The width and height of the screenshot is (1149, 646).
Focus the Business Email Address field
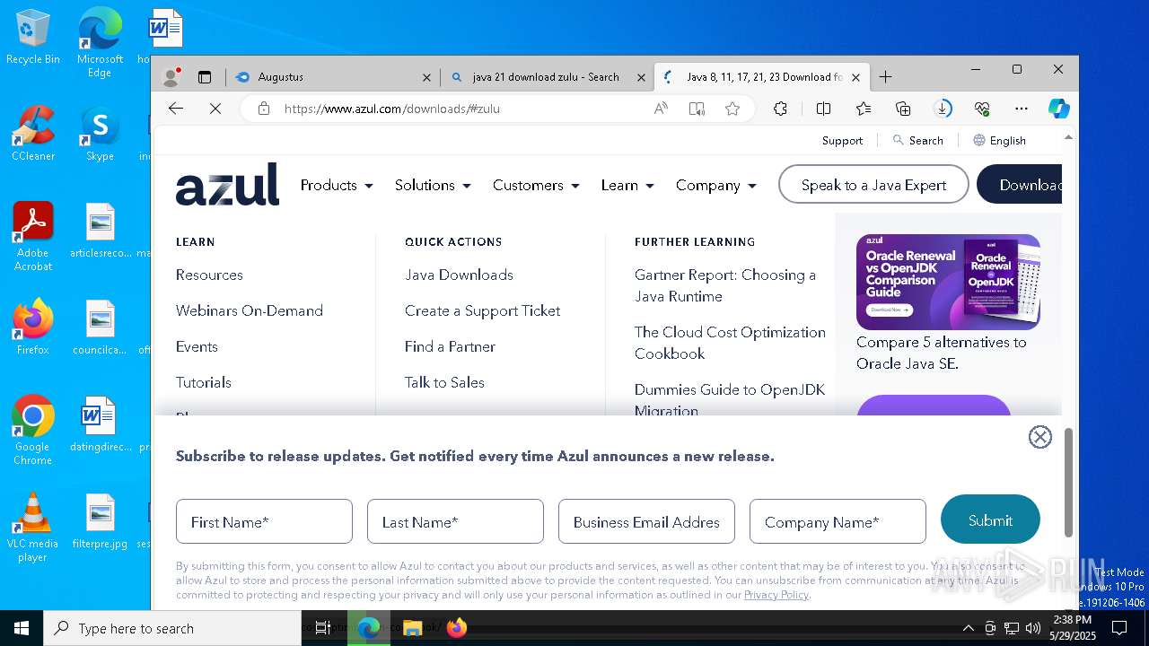646,521
